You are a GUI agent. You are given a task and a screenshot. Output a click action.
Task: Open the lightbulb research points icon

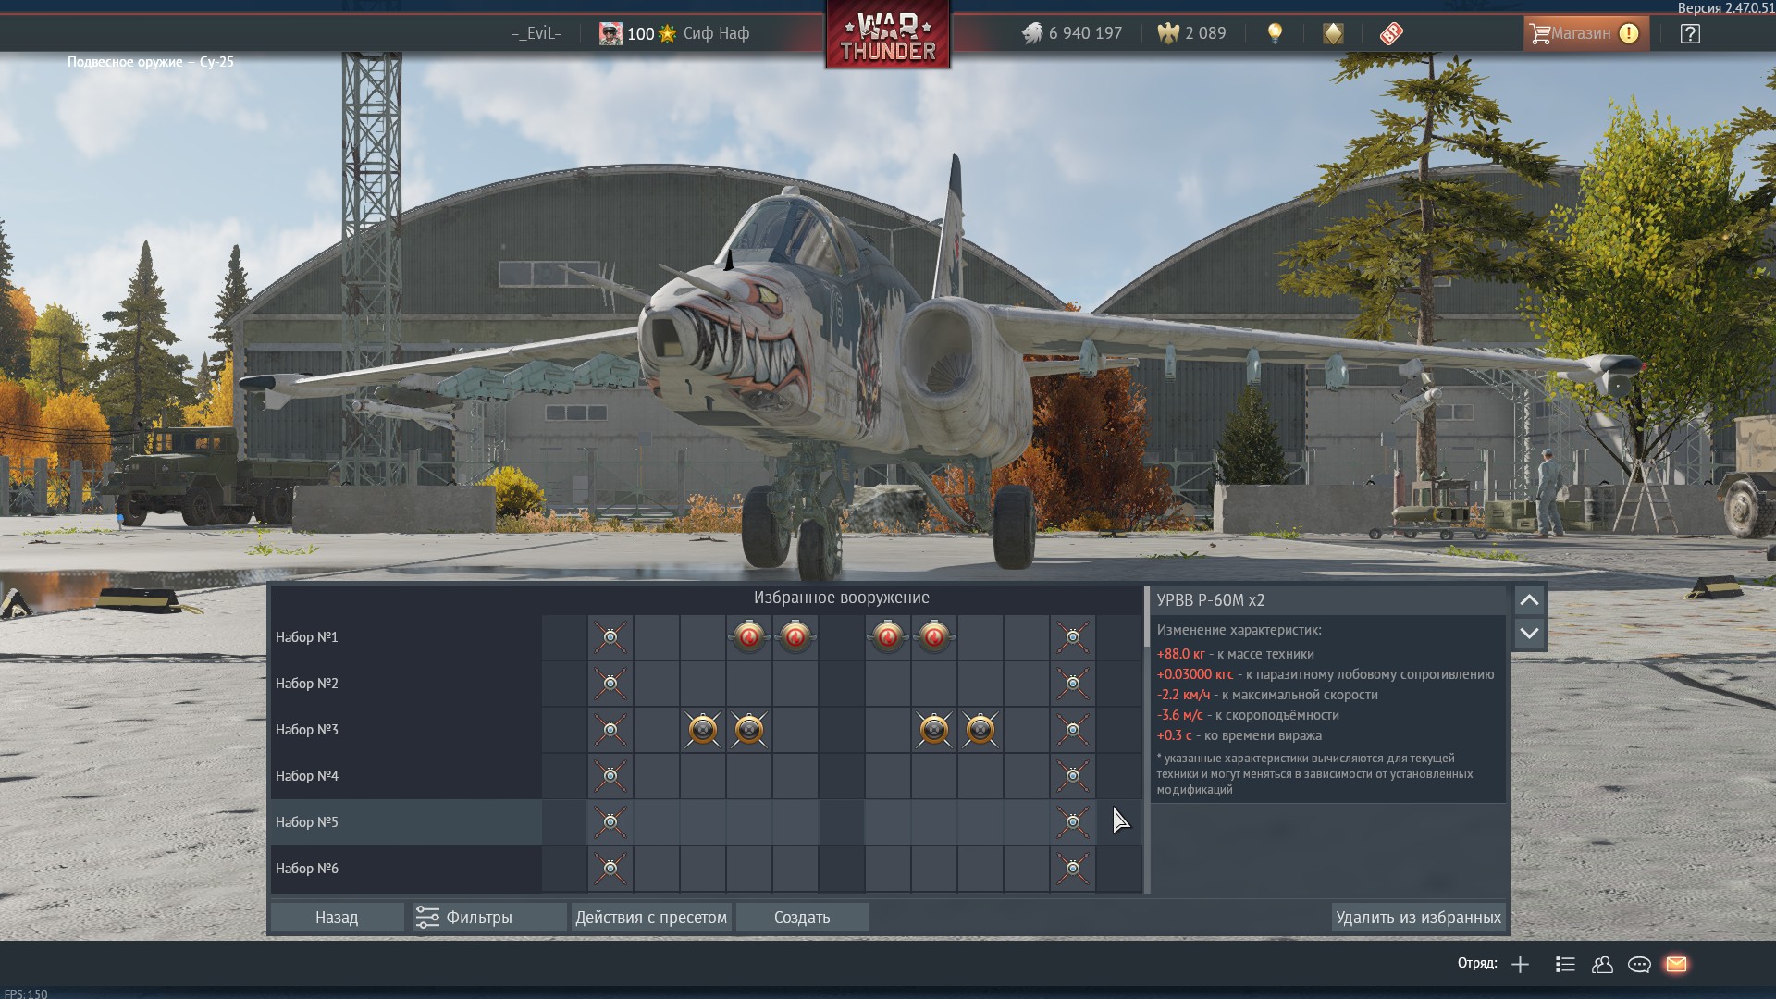(1275, 33)
